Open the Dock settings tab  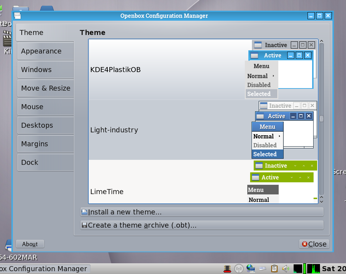(46, 162)
